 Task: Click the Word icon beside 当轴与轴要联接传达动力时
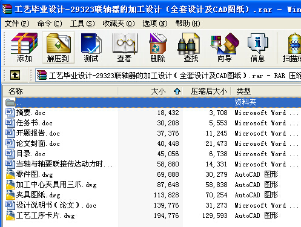(10, 164)
